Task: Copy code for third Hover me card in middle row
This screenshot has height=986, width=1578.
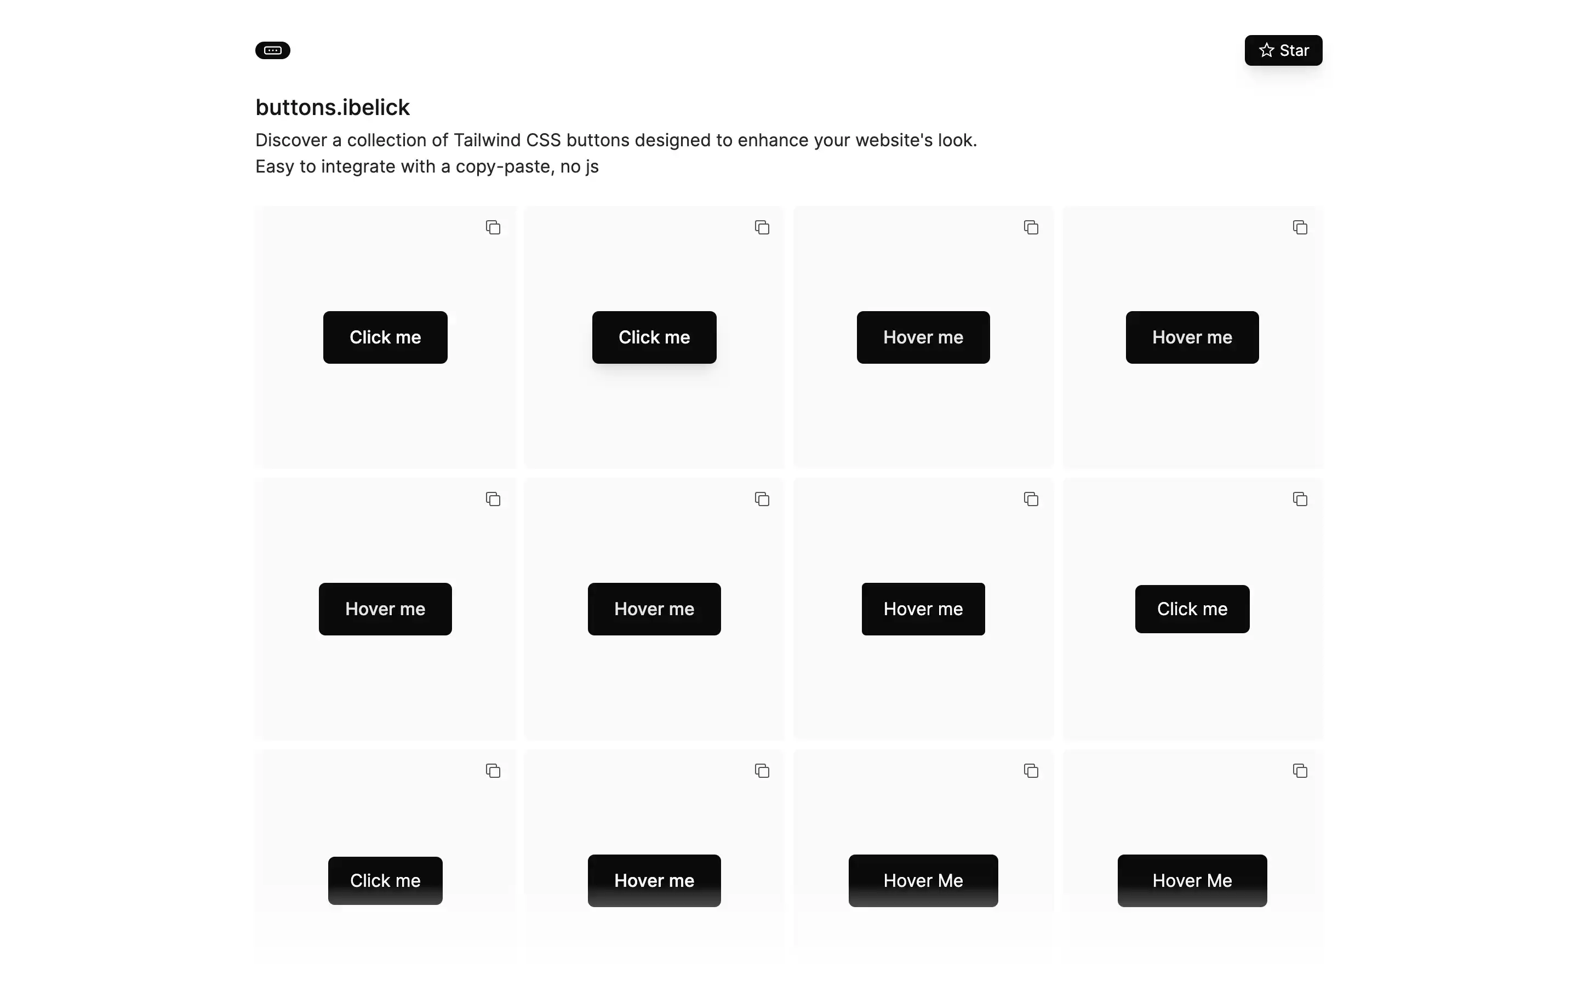Action: 1031,499
